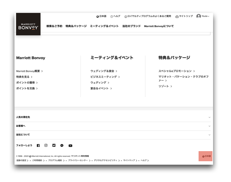The height and width of the screenshot is (182, 231).
Task: Click the info icon for loyalty FAQ
Action: point(126,17)
